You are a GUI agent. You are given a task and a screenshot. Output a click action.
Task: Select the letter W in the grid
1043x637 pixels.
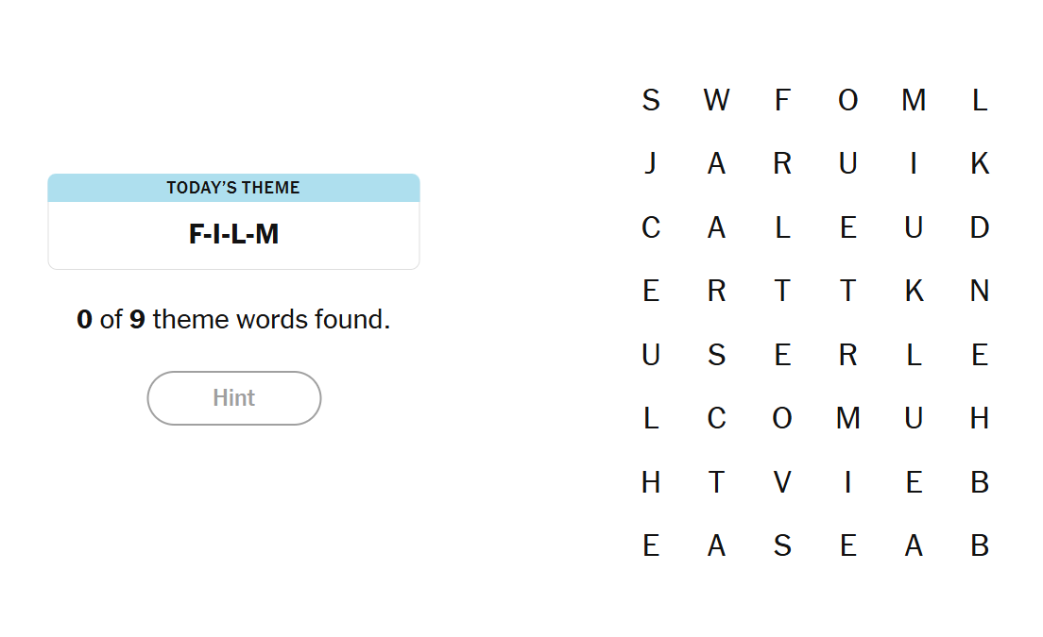(716, 100)
